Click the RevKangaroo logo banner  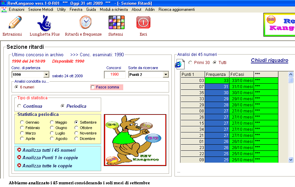click(279, 25)
